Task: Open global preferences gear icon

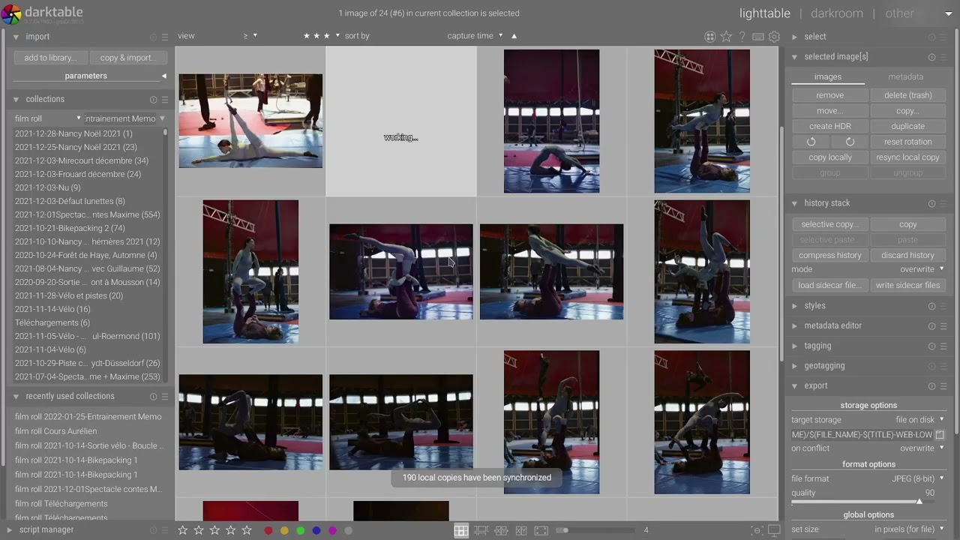Action: tap(774, 37)
